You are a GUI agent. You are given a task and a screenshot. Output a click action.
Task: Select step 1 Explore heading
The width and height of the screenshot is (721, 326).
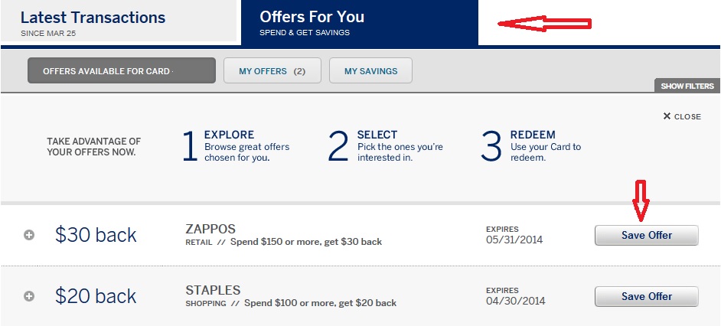(x=229, y=135)
